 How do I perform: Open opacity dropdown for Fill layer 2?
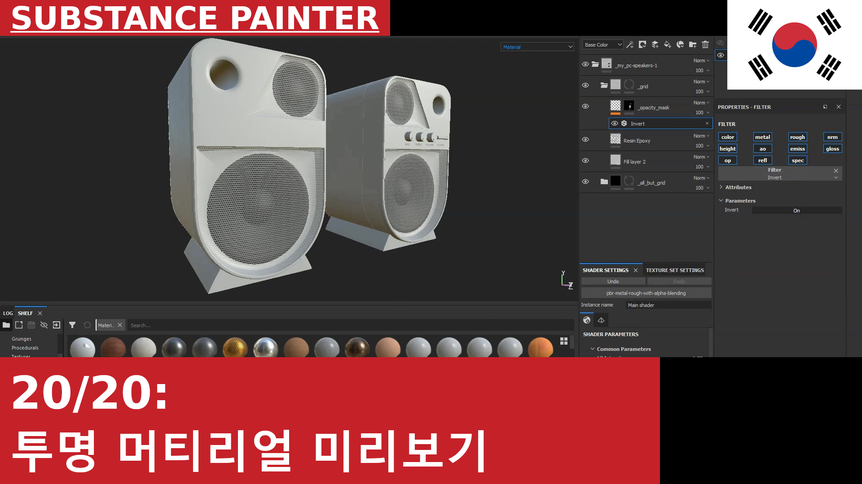tap(703, 167)
